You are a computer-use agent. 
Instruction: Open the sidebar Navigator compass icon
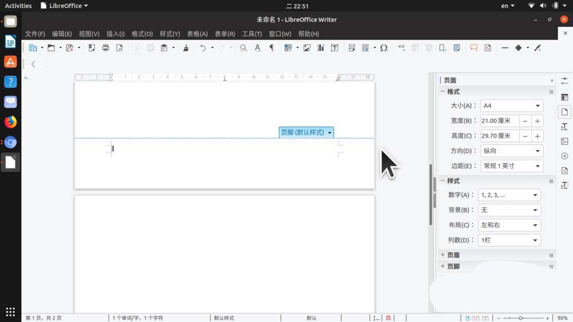coord(564,156)
